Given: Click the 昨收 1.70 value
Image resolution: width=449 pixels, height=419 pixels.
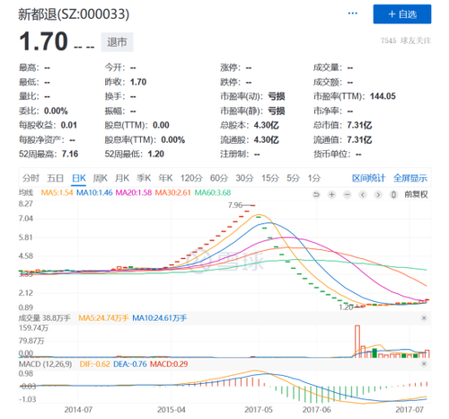Looking at the screenshot, I should (x=138, y=82).
